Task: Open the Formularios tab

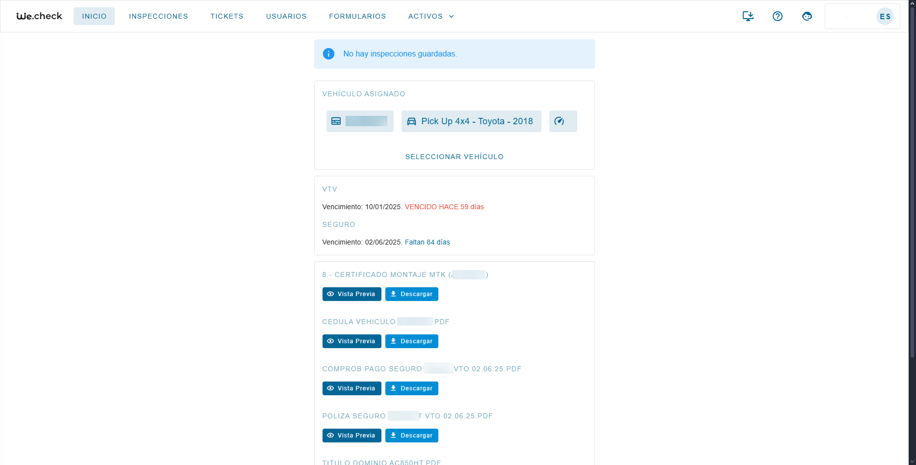Action: 357,16
